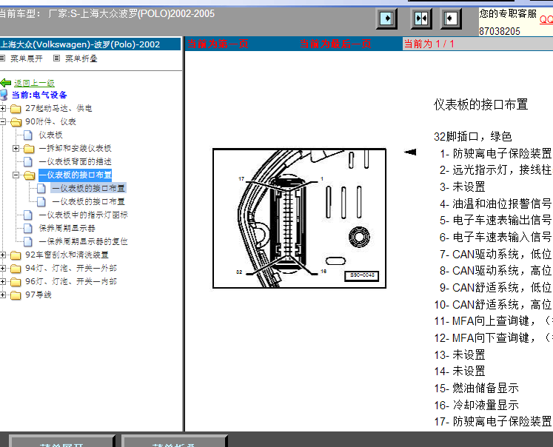Screen dimensions: 553x447
Task: Click the 当前:电气设备 label
Action: click(x=39, y=95)
